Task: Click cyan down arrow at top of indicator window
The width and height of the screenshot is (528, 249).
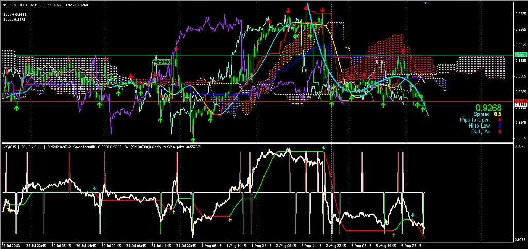Action: 323,148
